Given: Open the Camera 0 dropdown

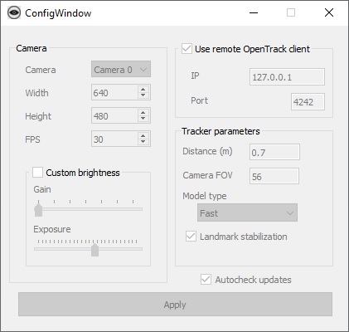Looking at the screenshot, I should [121, 69].
